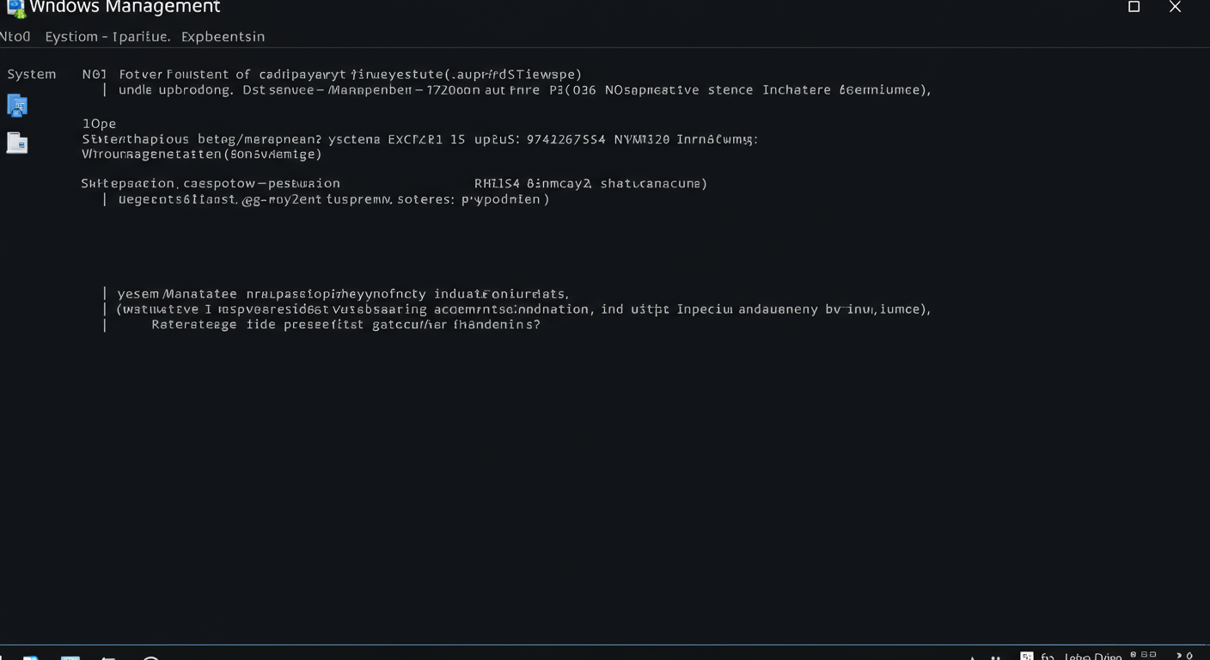
Task: Click the 'Vfrourmagenetatten' text line
Action: pos(201,155)
